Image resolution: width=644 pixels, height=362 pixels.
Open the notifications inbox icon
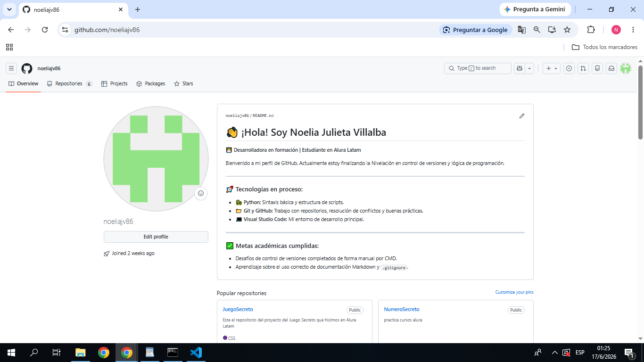(x=611, y=68)
